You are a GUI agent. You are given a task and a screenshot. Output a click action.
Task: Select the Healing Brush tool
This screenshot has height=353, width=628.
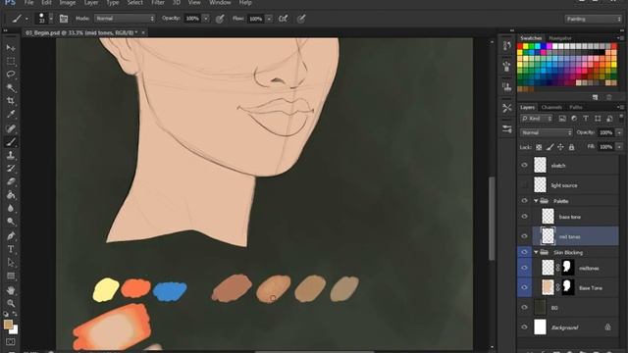pos(11,128)
